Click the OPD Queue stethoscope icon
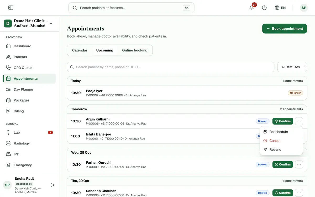315x197 pixels. coord(8,68)
